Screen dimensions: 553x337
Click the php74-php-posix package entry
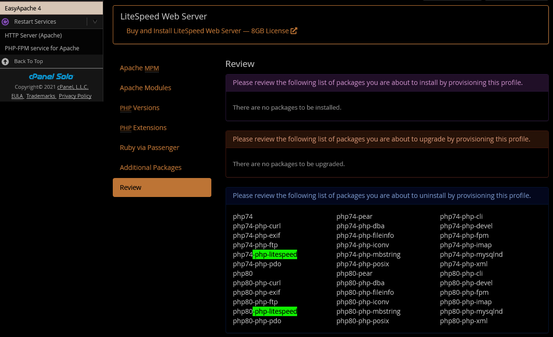point(363,264)
